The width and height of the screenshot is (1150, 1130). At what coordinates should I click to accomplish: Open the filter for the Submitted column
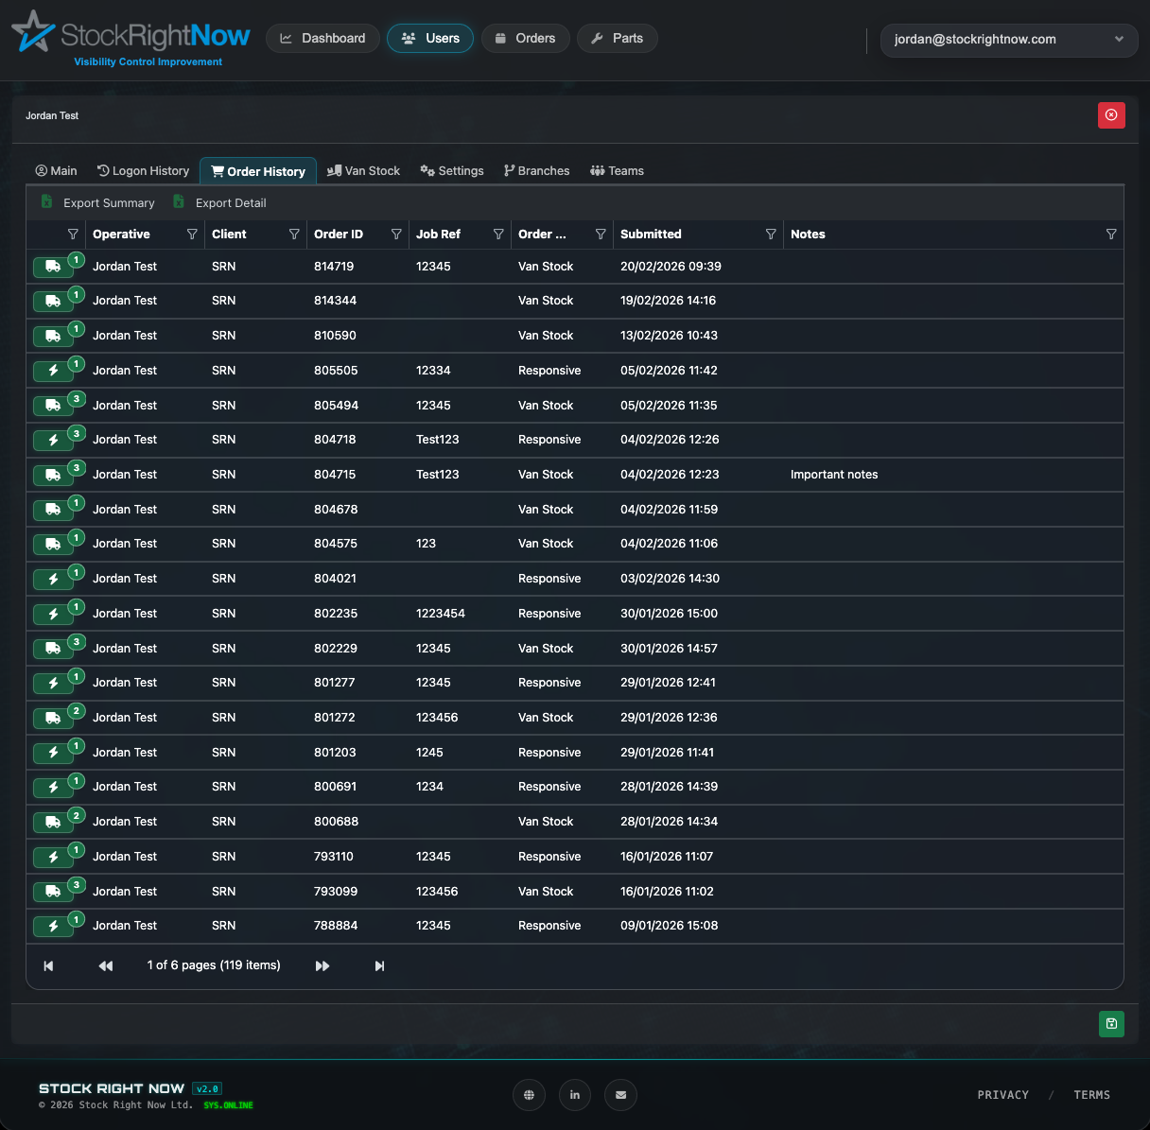pos(771,234)
